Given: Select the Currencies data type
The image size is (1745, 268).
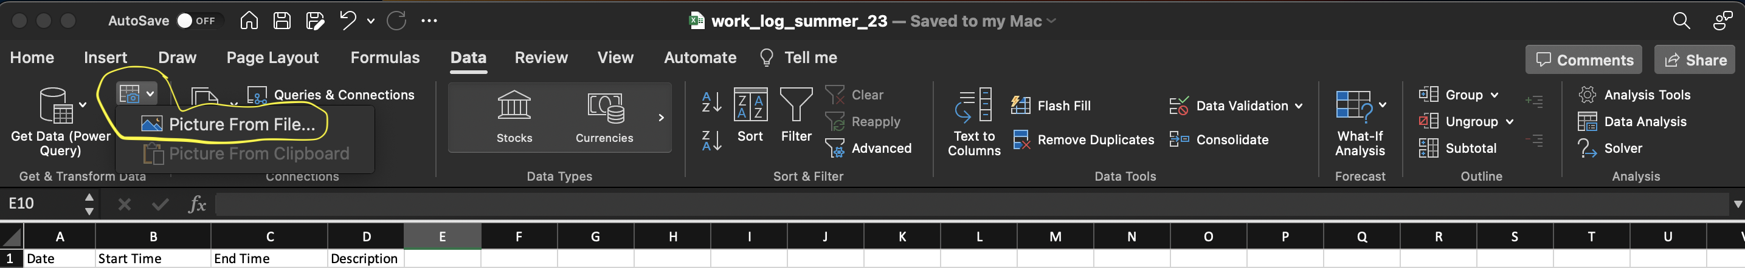Looking at the screenshot, I should pyautogui.click(x=604, y=118).
